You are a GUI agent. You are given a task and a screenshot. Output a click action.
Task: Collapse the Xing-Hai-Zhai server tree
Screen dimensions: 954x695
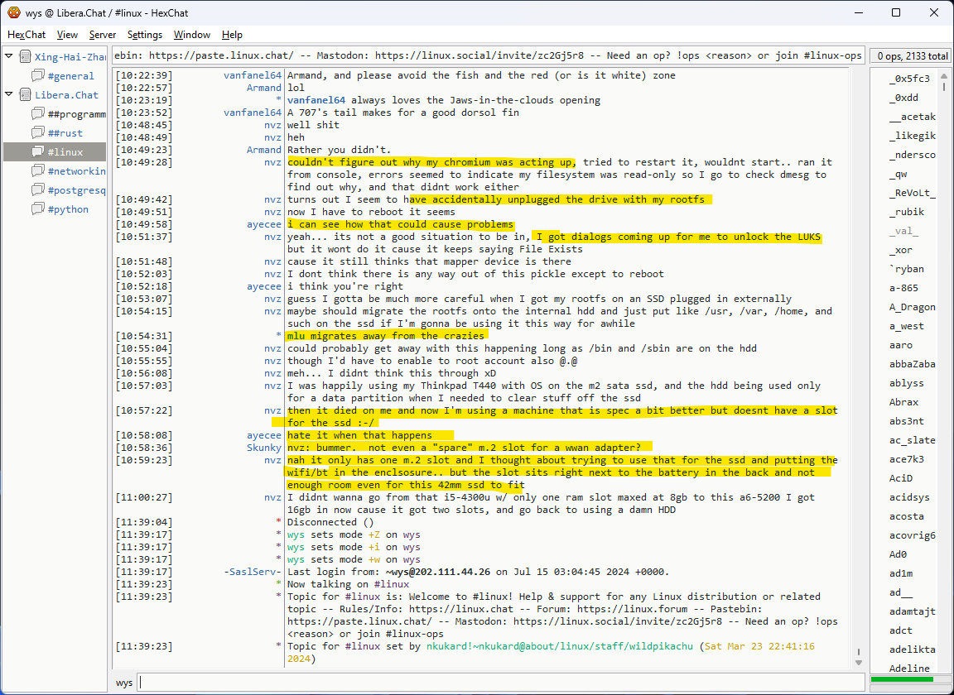point(9,57)
